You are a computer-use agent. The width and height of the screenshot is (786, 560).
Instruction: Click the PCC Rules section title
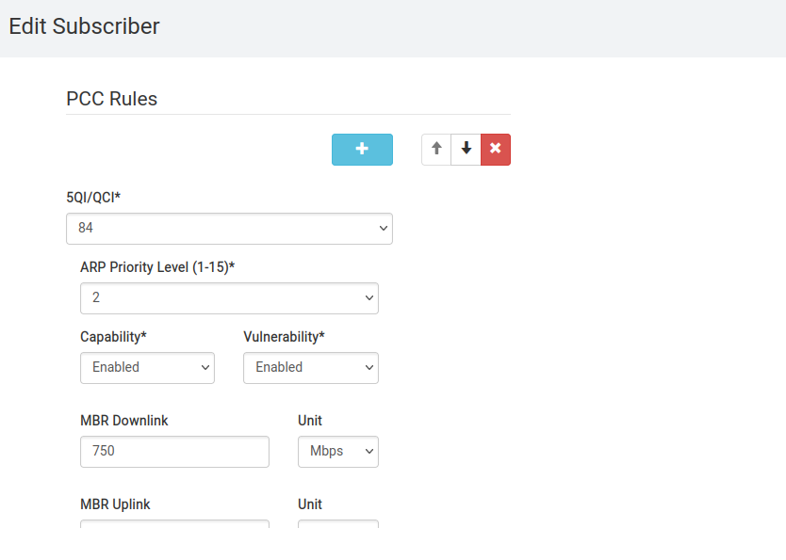click(110, 99)
